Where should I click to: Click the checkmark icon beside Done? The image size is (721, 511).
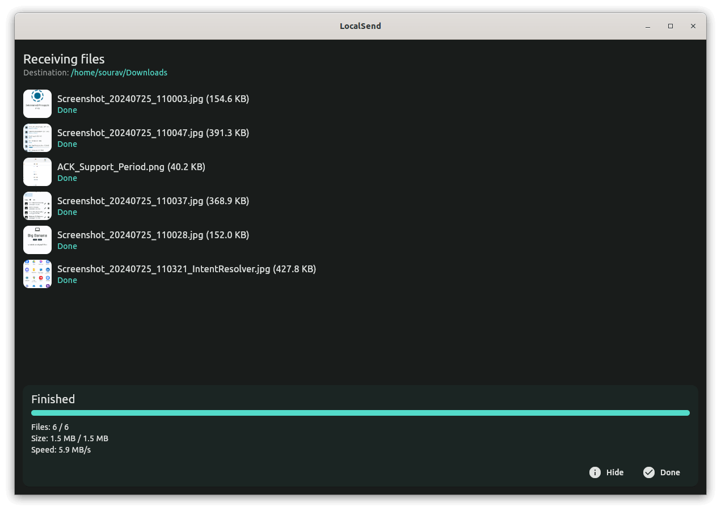(x=648, y=472)
